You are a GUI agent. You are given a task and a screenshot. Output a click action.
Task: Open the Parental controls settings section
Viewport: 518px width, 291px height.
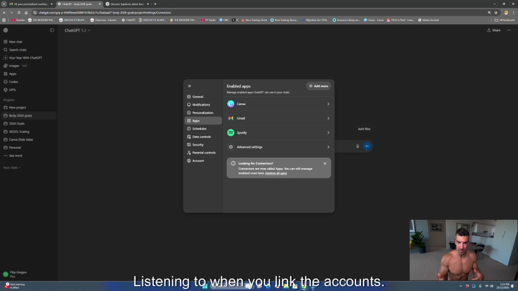[x=203, y=153]
